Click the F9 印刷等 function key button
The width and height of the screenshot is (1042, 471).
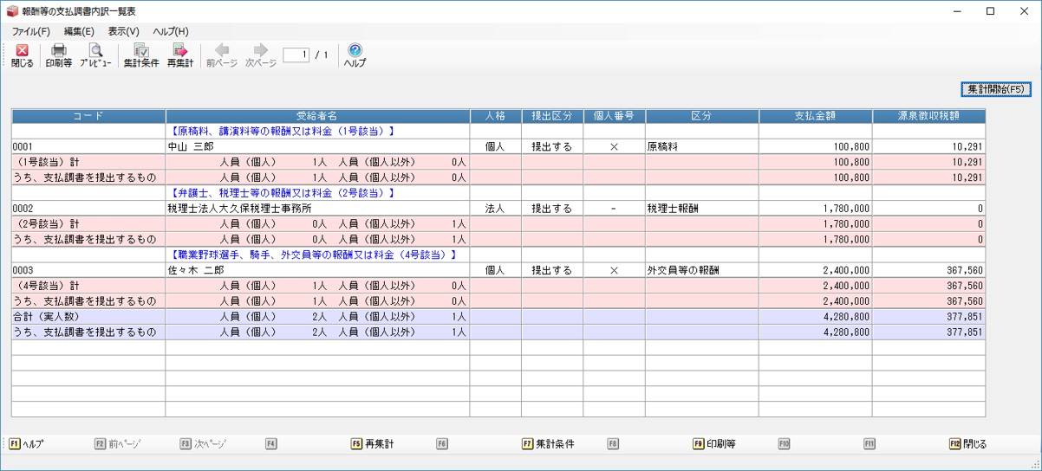(714, 444)
